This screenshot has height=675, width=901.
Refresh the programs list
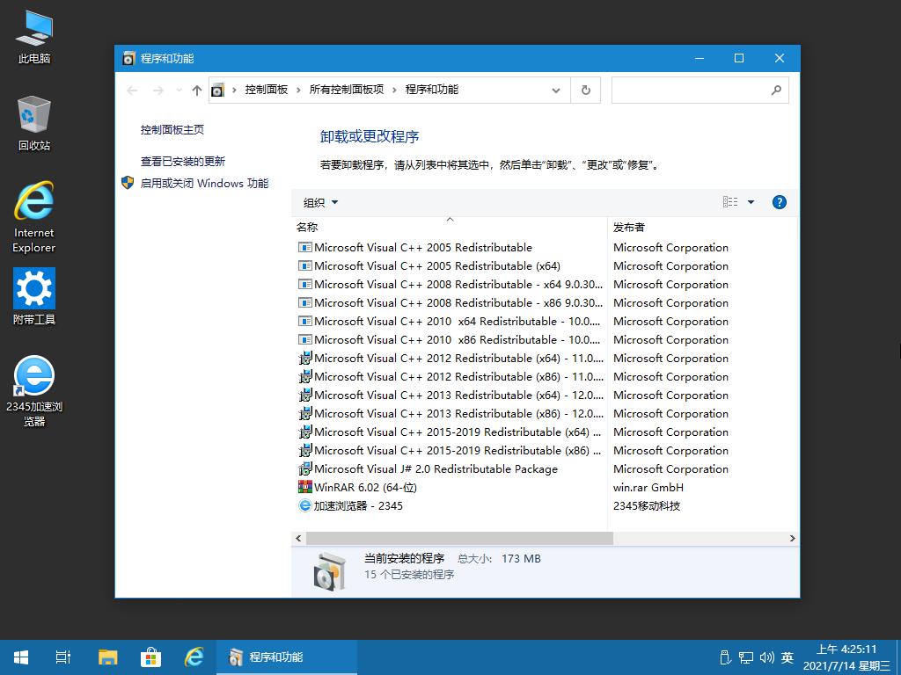click(x=585, y=91)
